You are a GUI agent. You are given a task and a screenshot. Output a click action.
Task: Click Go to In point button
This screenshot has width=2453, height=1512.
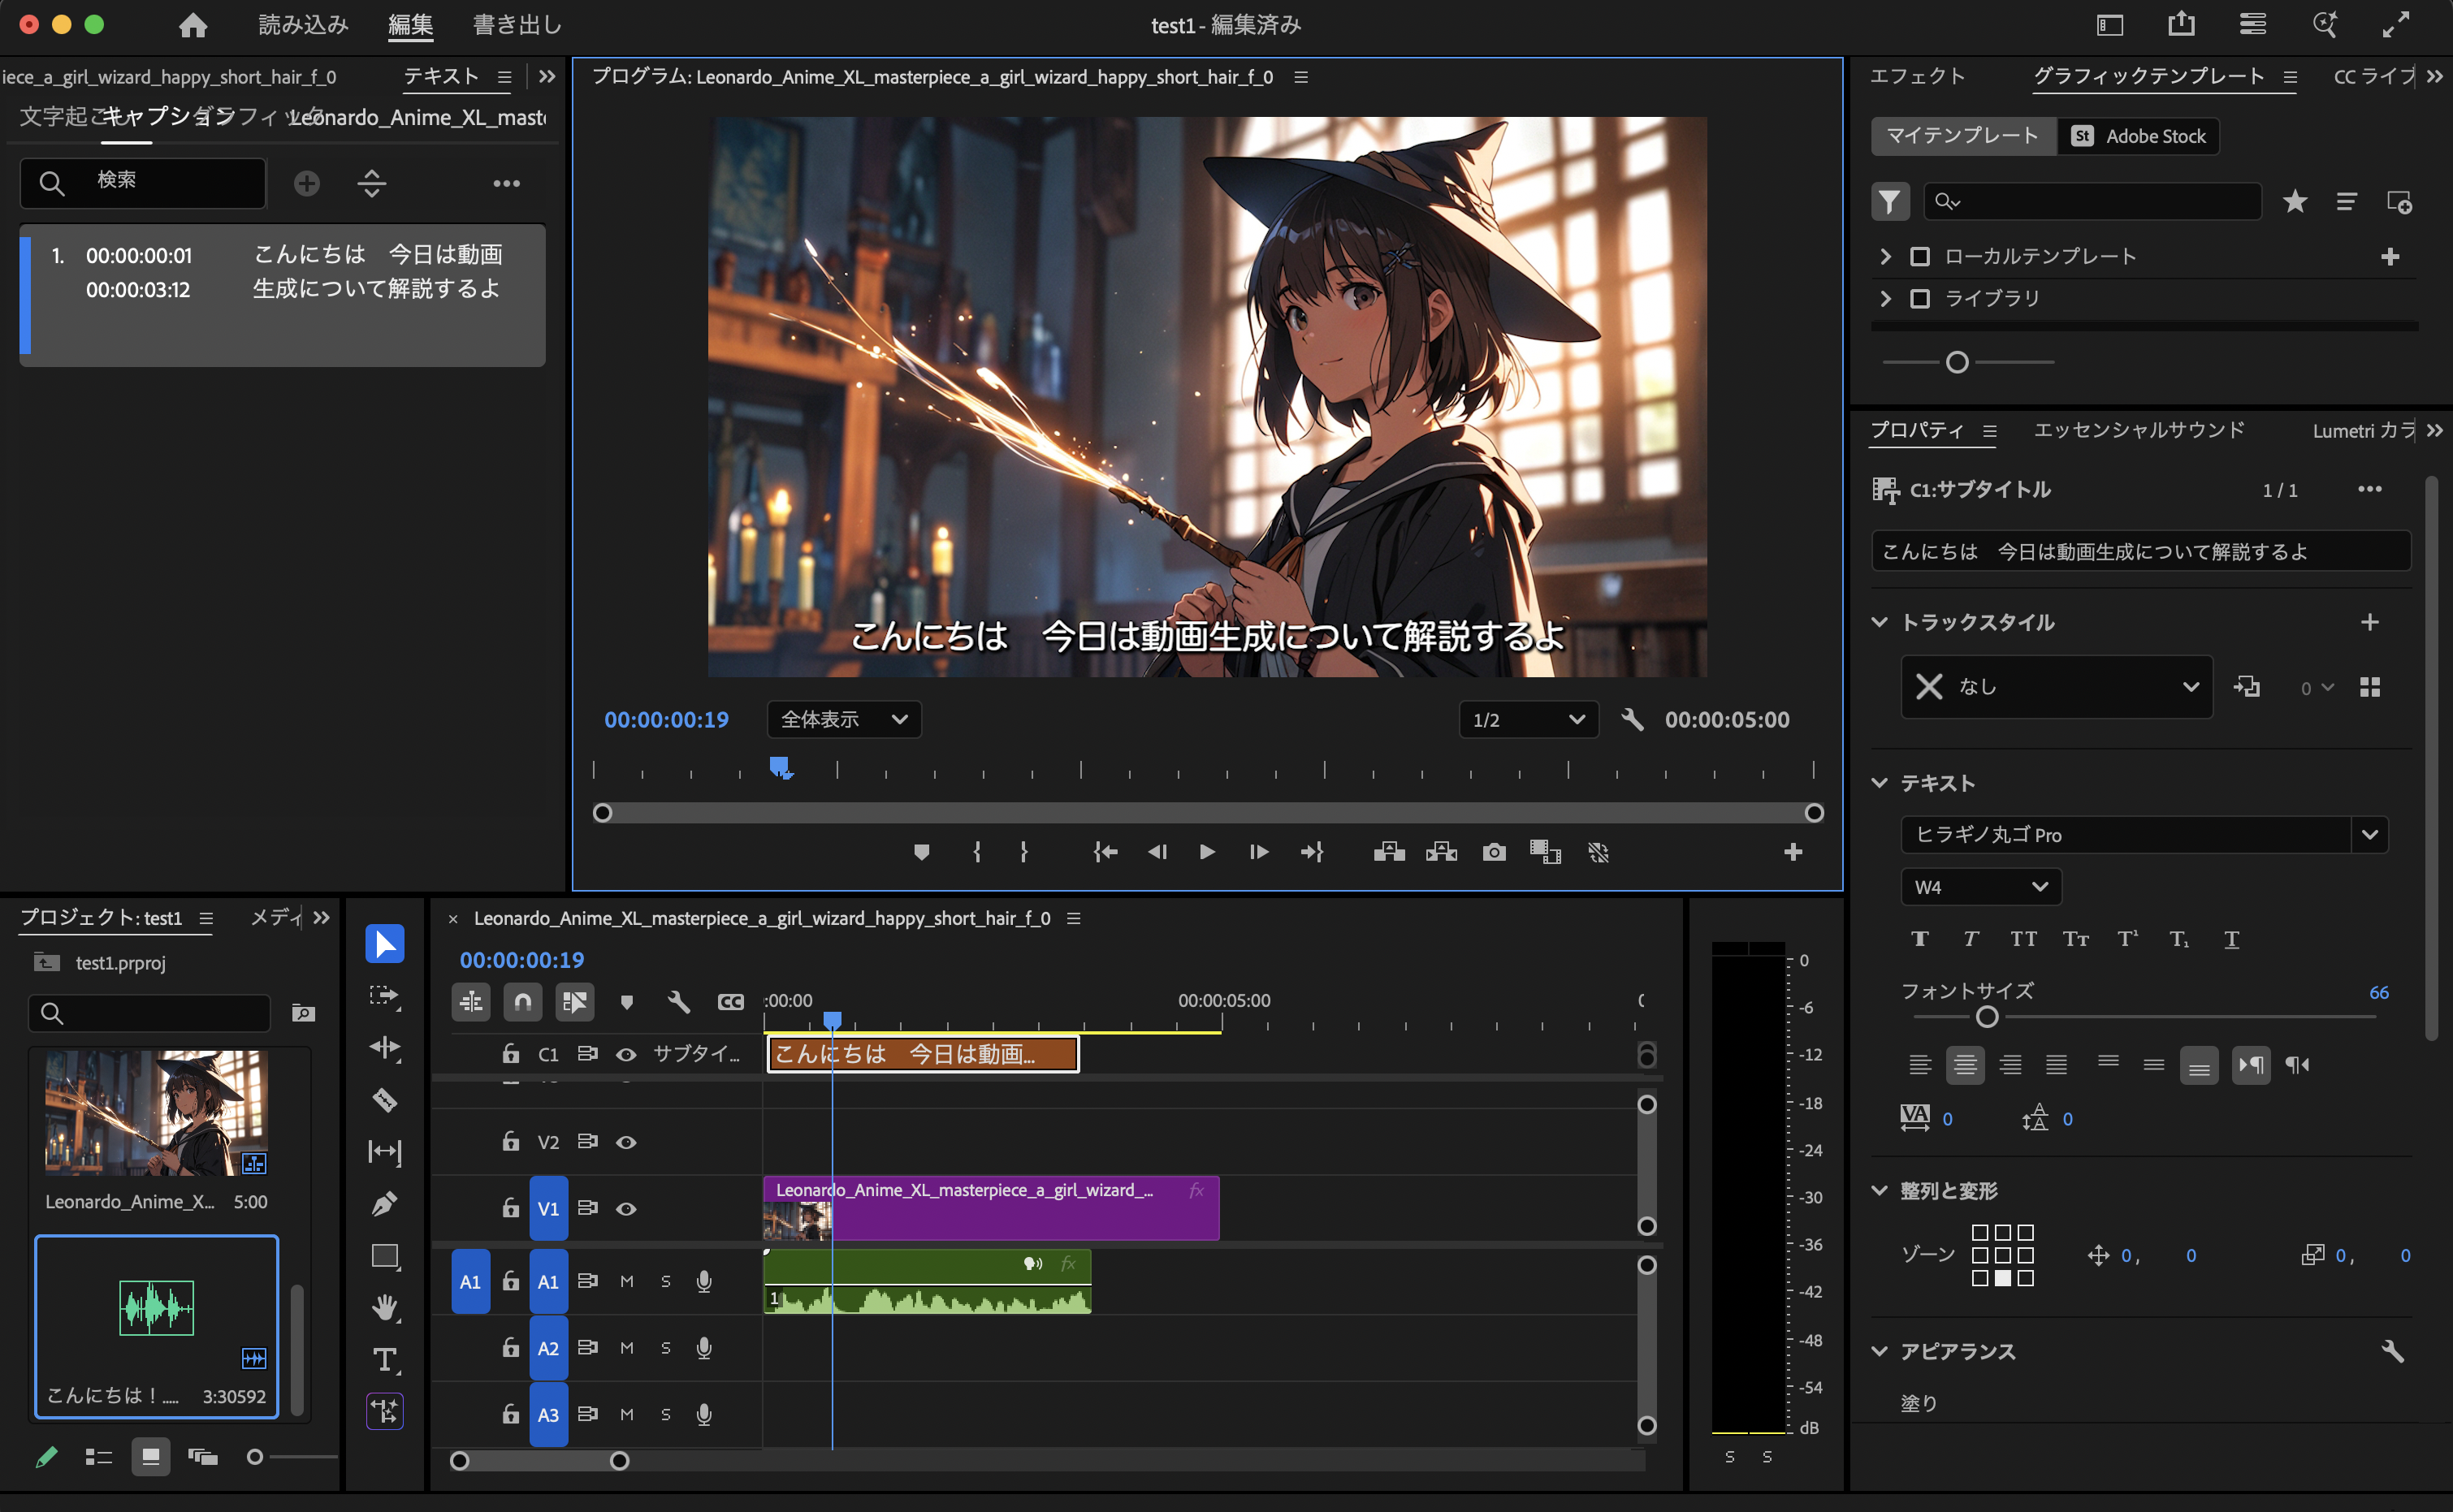[1105, 852]
